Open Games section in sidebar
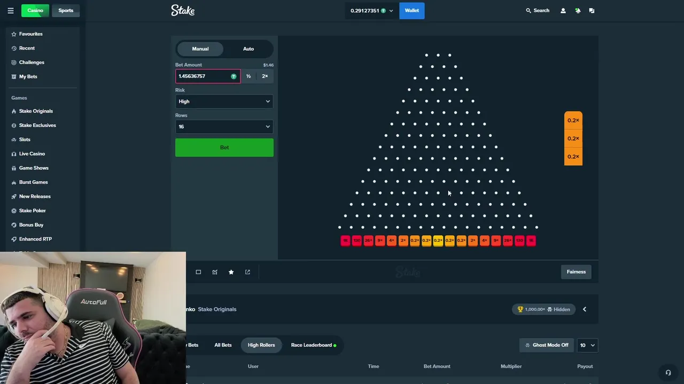This screenshot has height=384, width=684. click(19, 98)
